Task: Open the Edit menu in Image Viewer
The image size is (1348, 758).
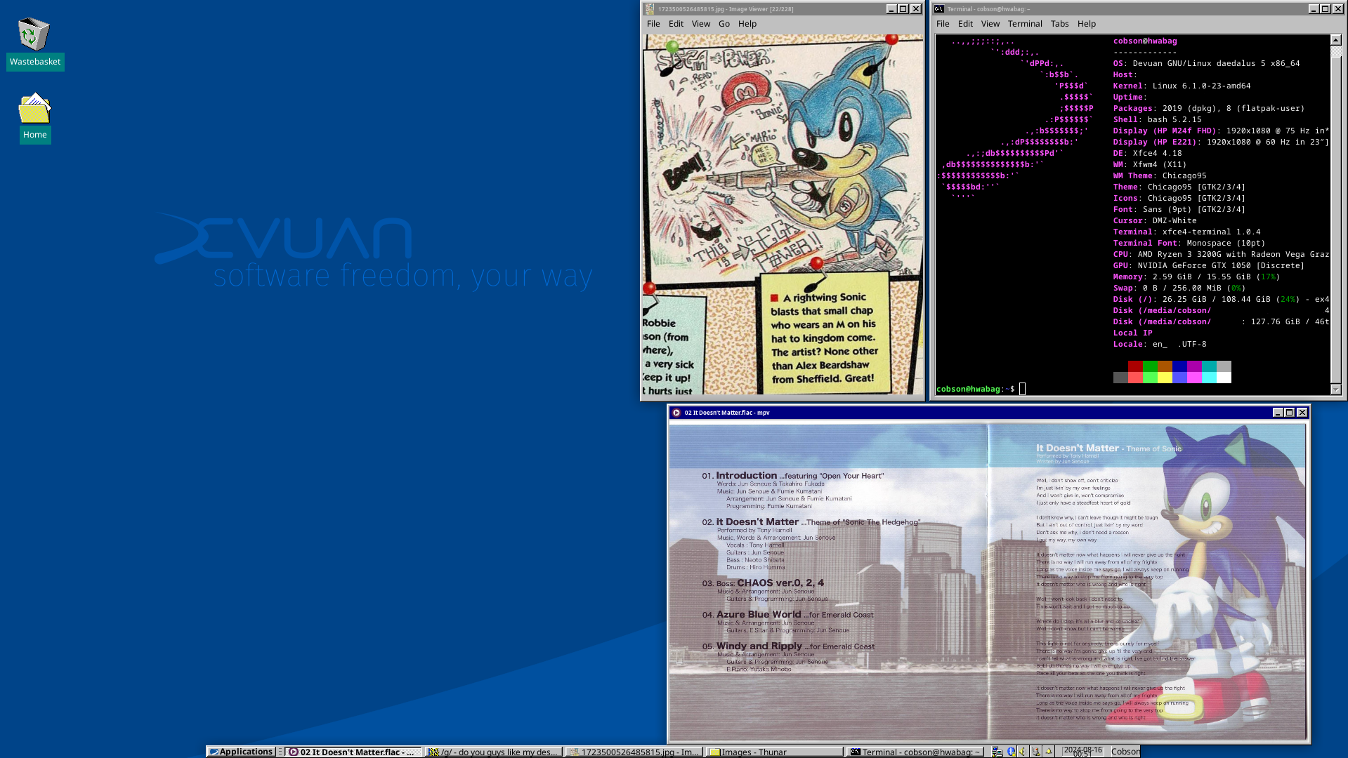Action: pyautogui.click(x=676, y=24)
